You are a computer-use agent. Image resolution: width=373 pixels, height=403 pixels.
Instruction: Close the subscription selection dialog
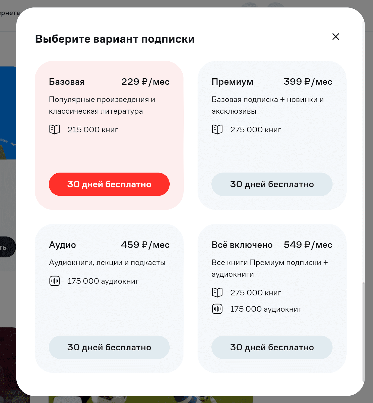click(x=336, y=37)
